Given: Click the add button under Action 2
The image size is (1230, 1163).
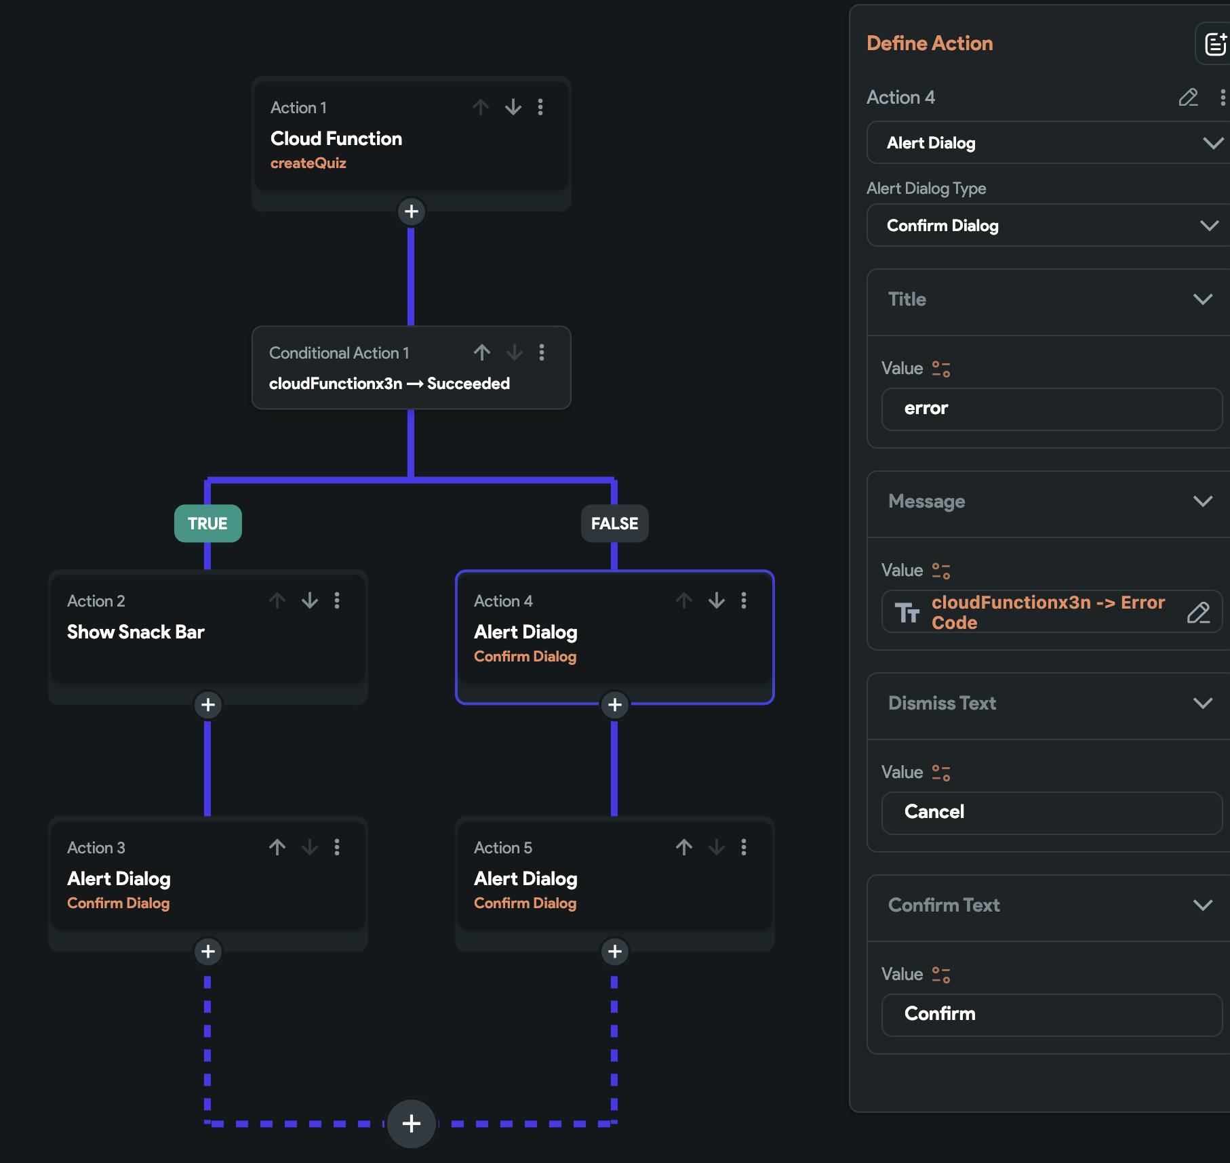Looking at the screenshot, I should [207, 705].
